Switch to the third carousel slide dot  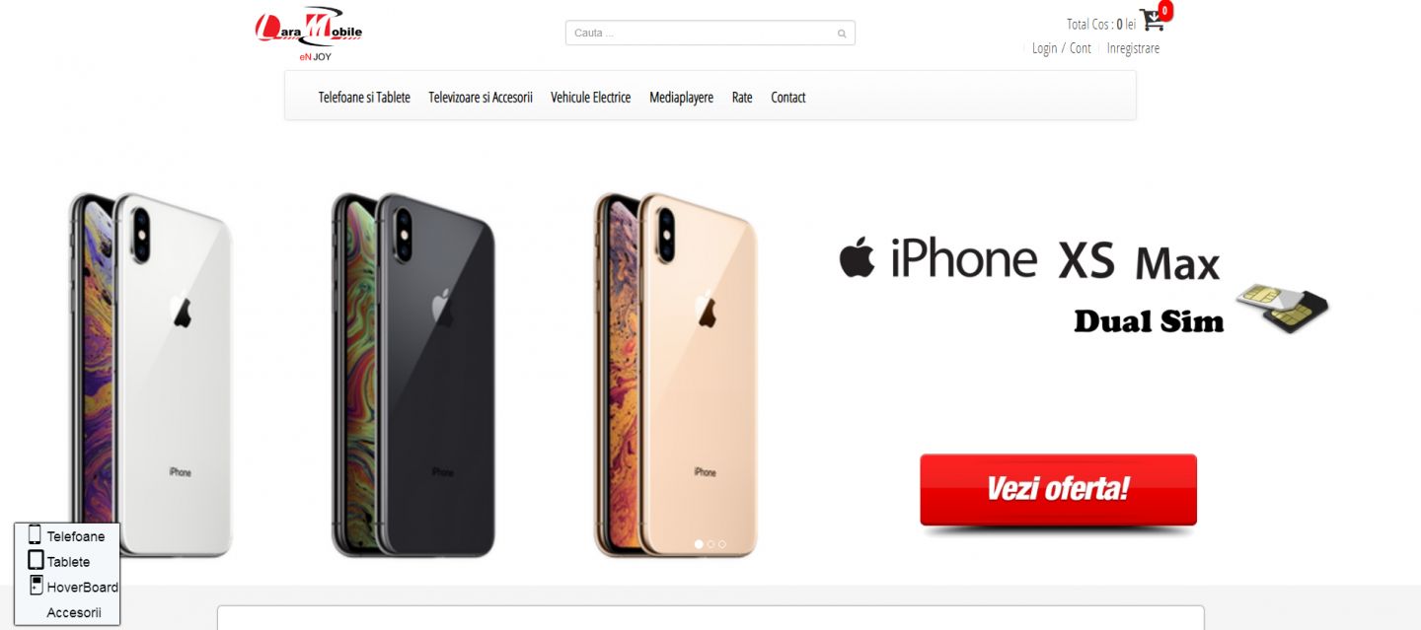[722, 544]
